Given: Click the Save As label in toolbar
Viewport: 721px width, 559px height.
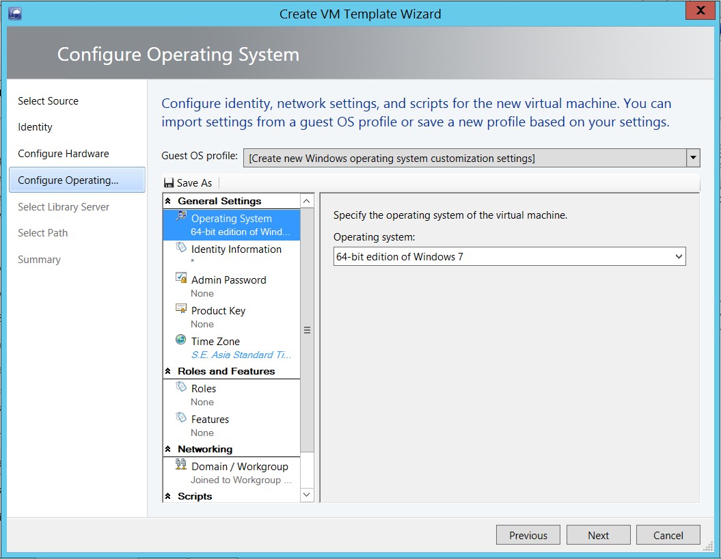Looking at the screenshot, I should point(195,183).
